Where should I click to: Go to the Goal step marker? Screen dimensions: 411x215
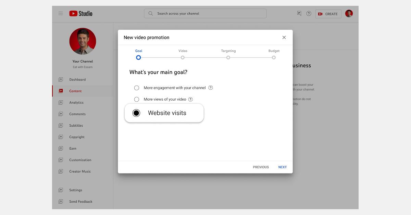coord(138,58)
